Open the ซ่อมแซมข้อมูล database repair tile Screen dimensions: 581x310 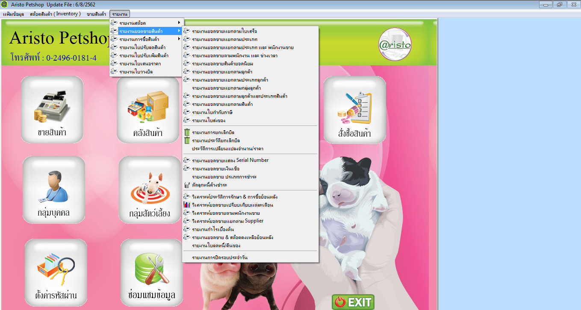click(x=151, y=272)
